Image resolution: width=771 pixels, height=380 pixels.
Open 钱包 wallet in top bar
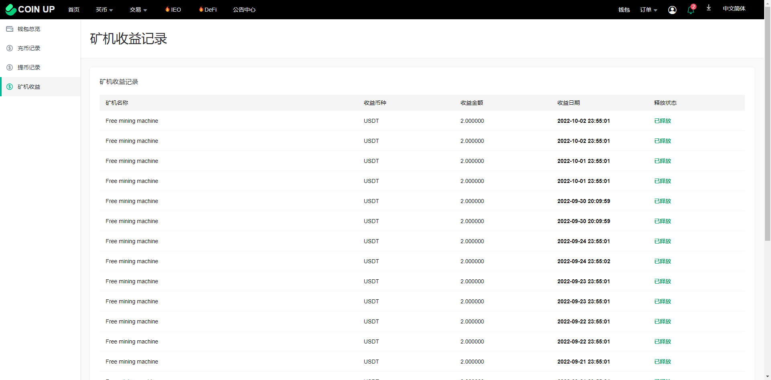pos(624,10)
